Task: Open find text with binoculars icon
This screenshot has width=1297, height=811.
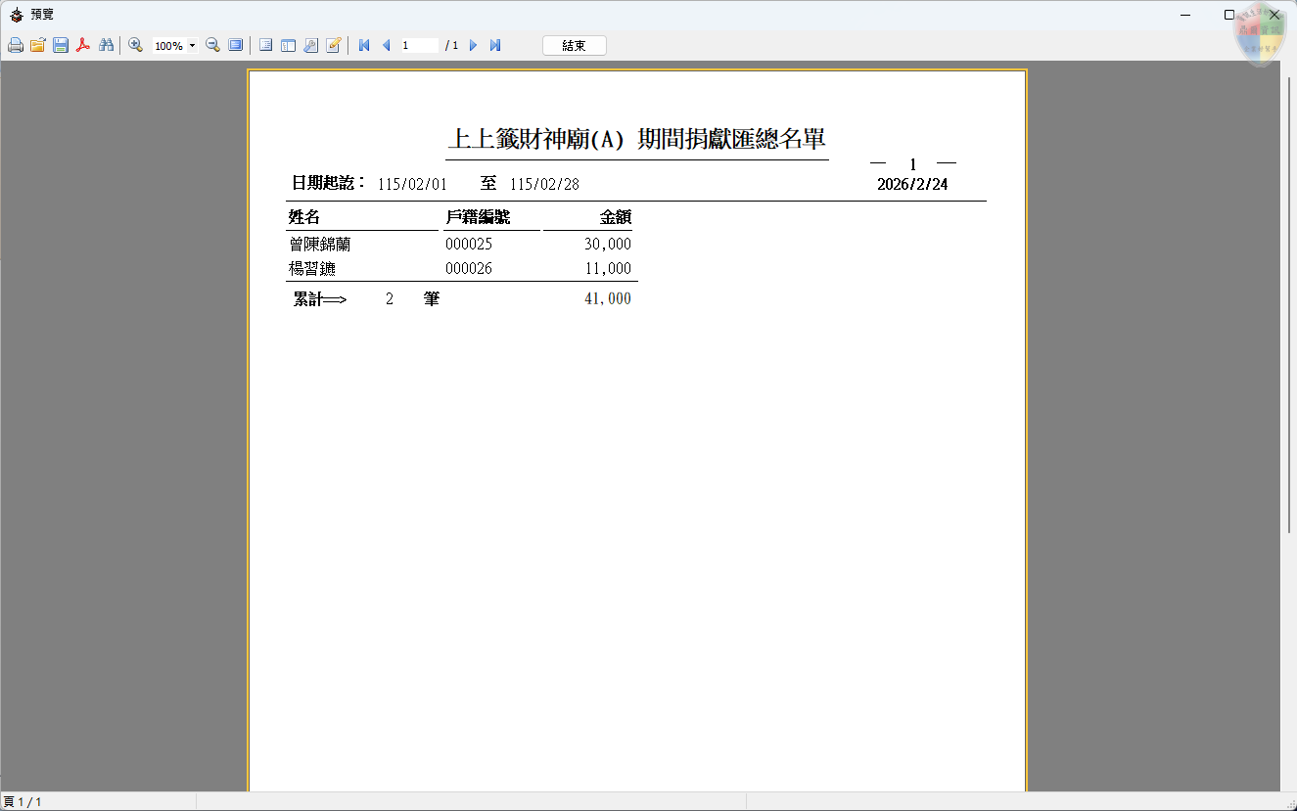Action: click(107, 46)
